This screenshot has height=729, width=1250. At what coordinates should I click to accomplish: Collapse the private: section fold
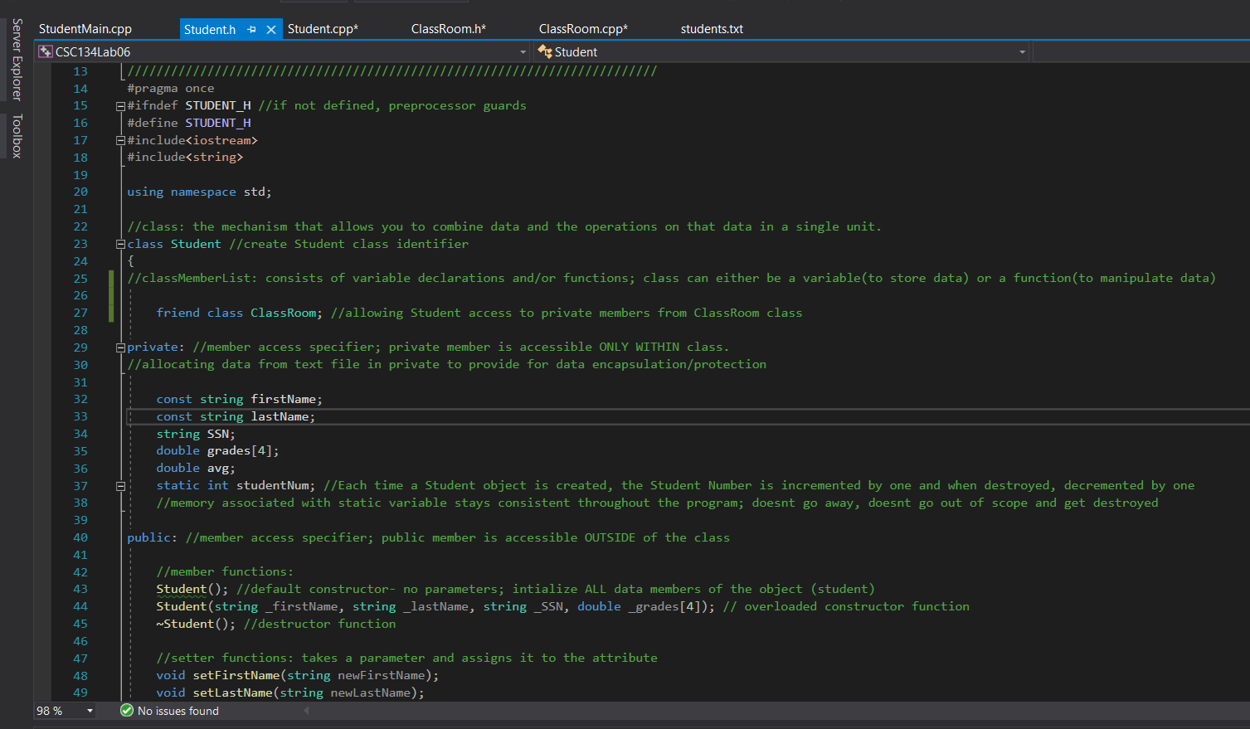point(120,347)
